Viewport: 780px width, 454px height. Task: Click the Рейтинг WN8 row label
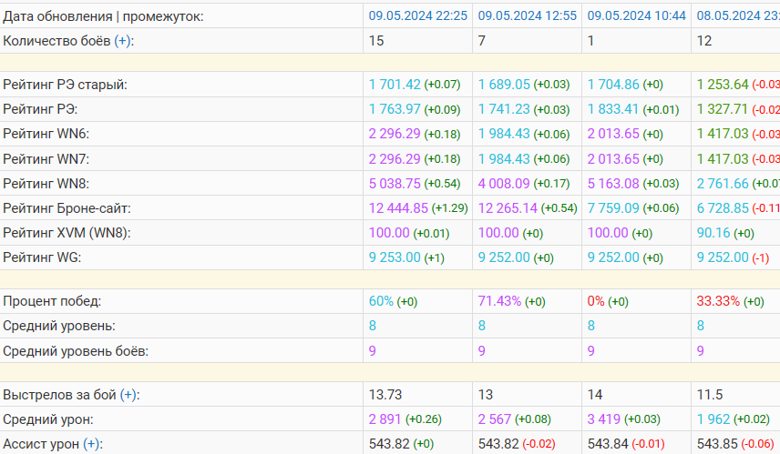46,183
